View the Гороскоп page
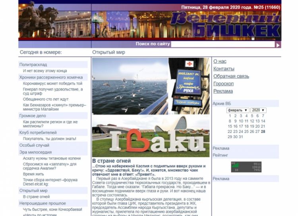Viewport: 298px width, 216px height. pos(223,84)
